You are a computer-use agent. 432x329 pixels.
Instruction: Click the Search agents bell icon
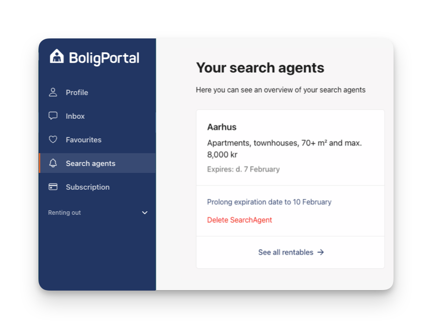(53, 163)
